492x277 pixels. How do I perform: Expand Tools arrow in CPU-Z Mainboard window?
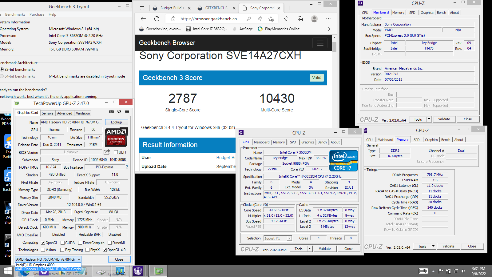coord(429,119)
